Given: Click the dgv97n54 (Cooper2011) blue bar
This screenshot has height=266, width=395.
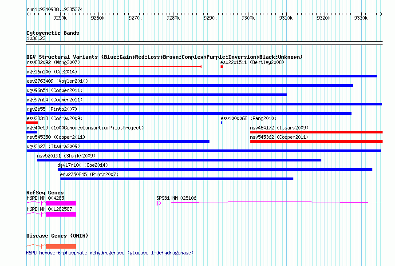Looking at the screenshot, I should (204, 104).
